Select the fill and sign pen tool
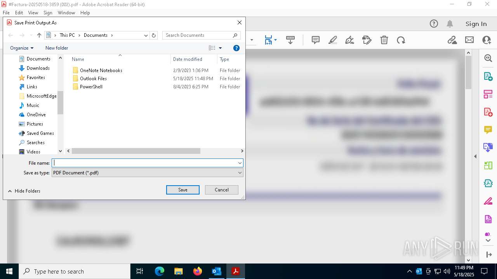This screenshot has width=497, height=279. point(349,40)
